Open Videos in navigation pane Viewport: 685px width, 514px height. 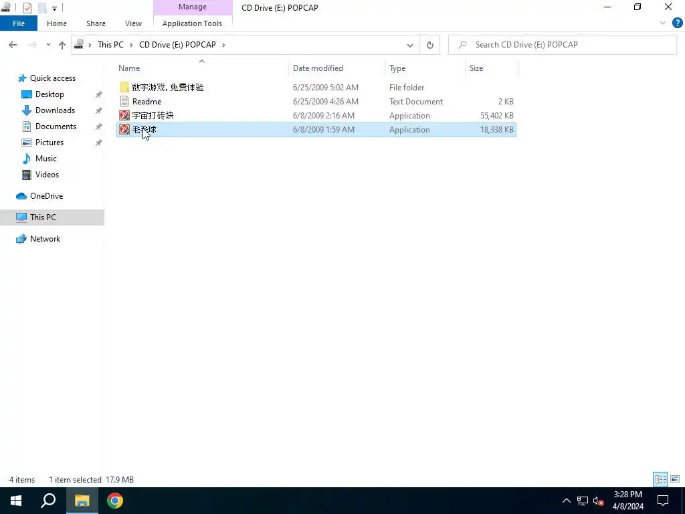(47, 175)
